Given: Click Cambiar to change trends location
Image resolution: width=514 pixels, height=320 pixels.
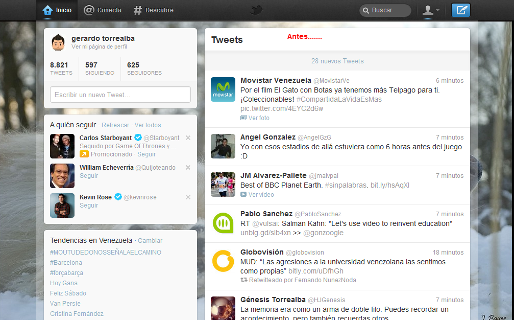Looking at the screenshot, I should click(151, 240).
